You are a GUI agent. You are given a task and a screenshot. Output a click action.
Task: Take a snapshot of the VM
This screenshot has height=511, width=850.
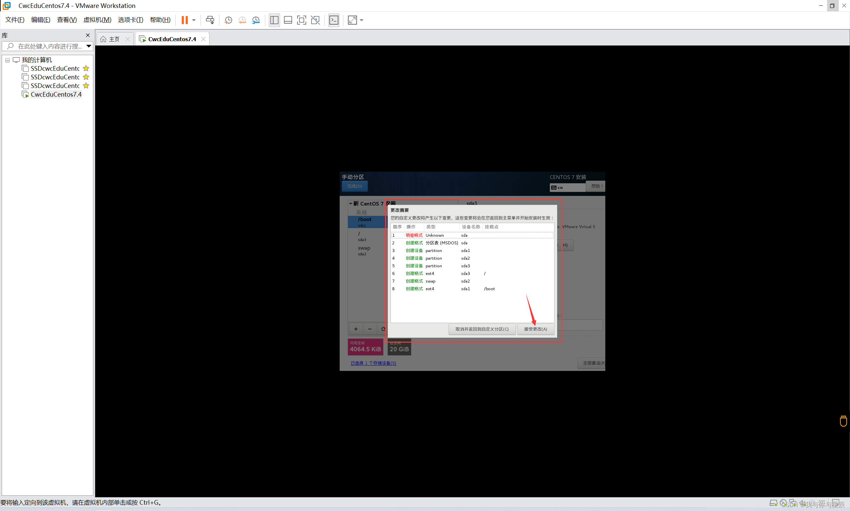[x=228, y=20]
